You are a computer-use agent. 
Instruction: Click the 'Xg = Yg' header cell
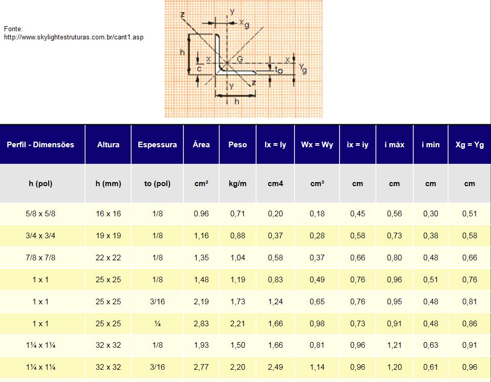[x=469, y=145]
